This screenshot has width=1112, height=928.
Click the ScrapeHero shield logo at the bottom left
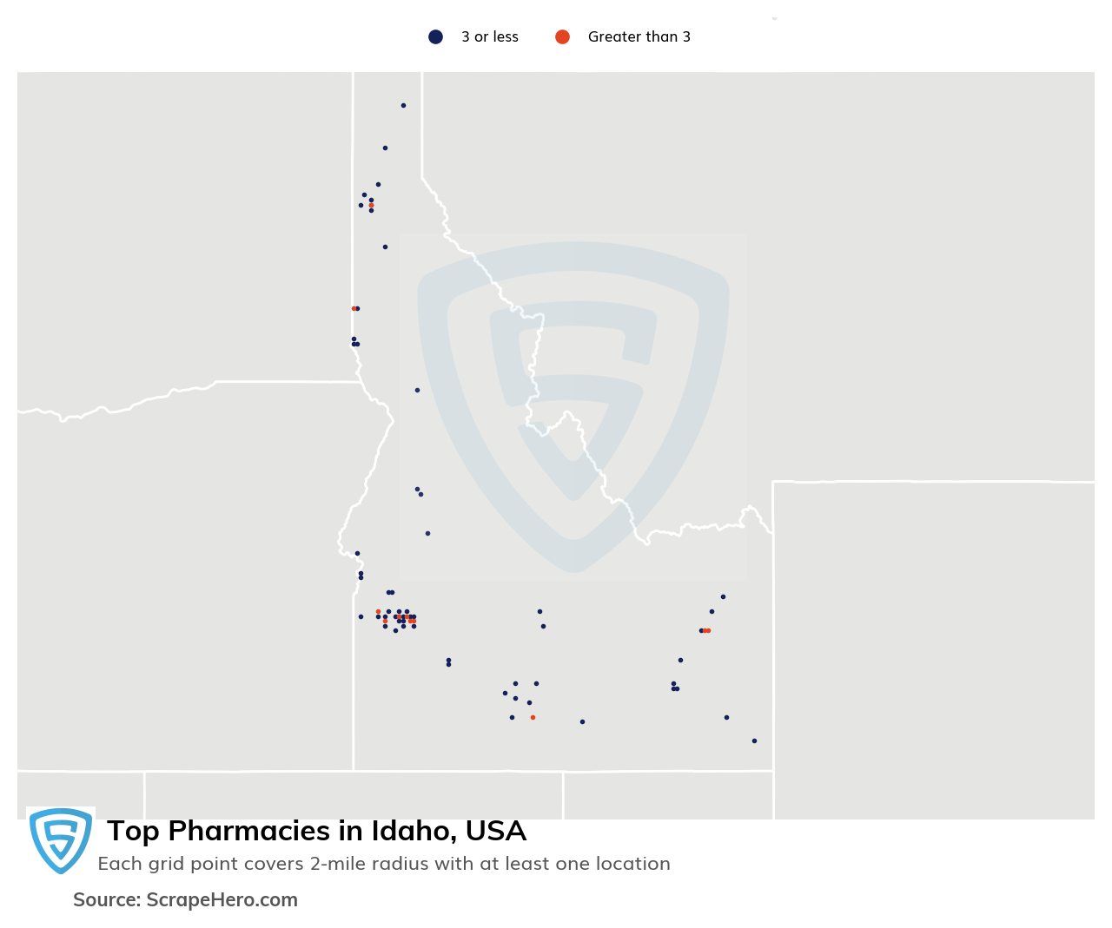61,840
